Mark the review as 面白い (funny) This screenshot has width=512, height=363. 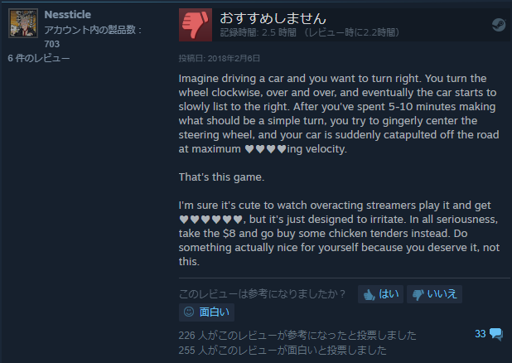(x=206, y=312)
